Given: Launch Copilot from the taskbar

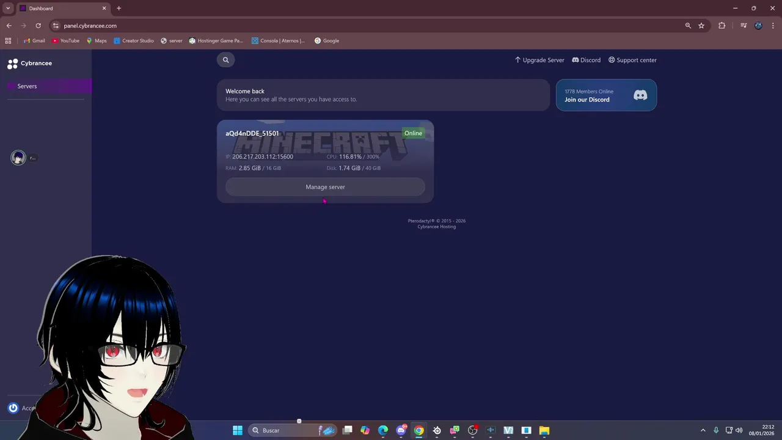Looking at the screenshot, I should [365, 430].
